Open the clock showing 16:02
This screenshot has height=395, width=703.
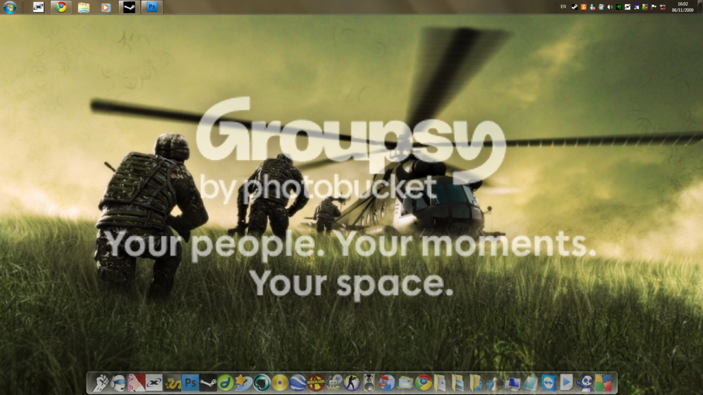tap(682, 7)
